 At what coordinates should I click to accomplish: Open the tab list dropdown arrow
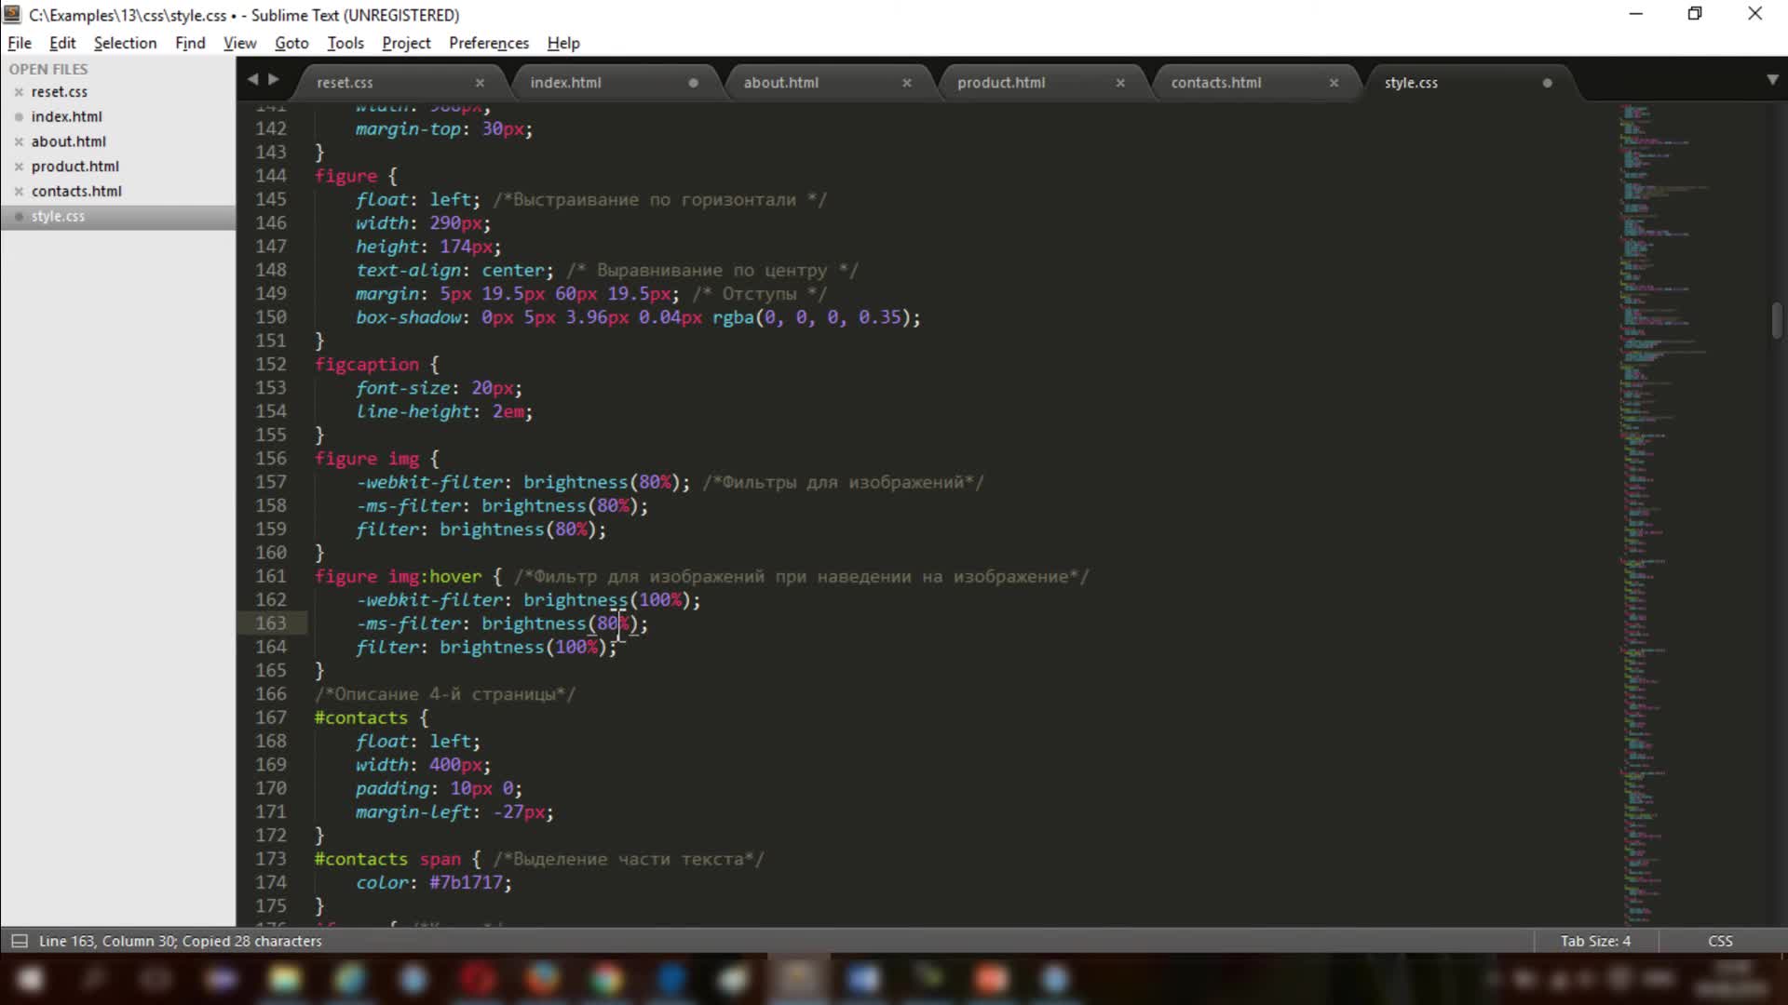point(1772,80)
